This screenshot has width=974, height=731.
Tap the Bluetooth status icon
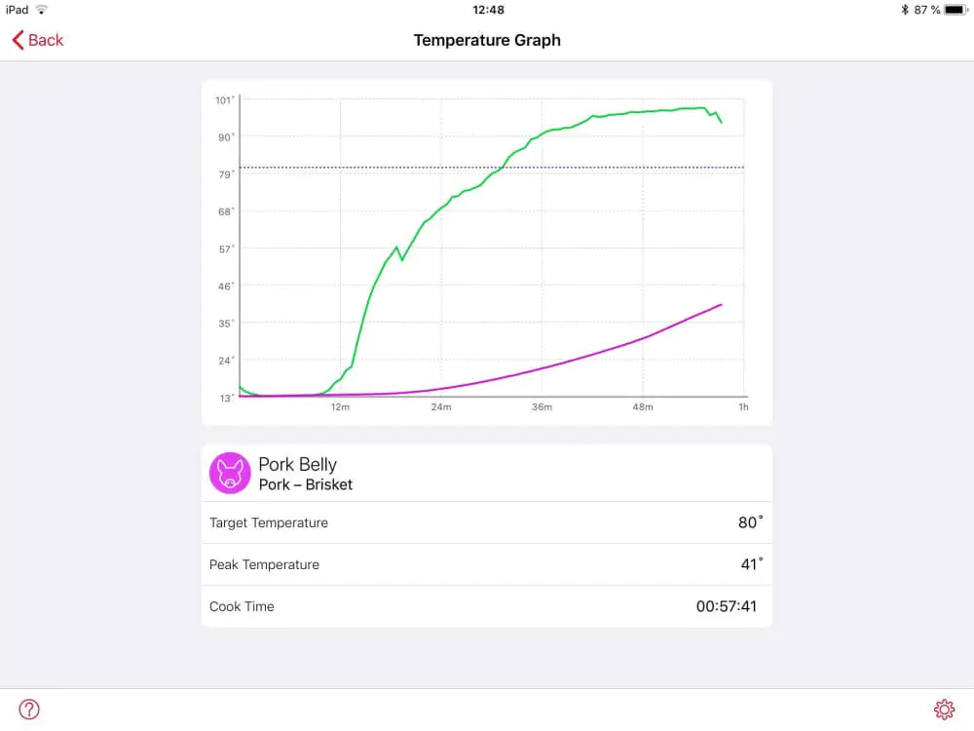[x=905, y=10]
